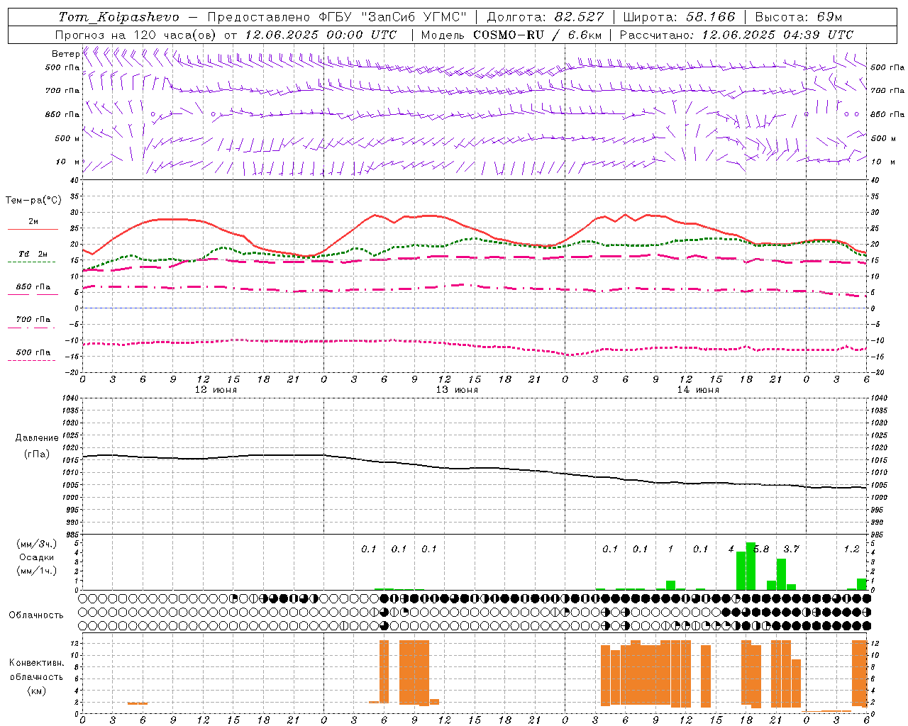Click the solid red line sample under 2м legend

33,230
